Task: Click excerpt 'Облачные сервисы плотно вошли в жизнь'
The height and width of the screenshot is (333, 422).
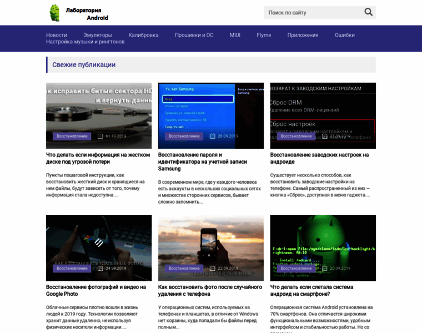Action: (x=92, y=307)
